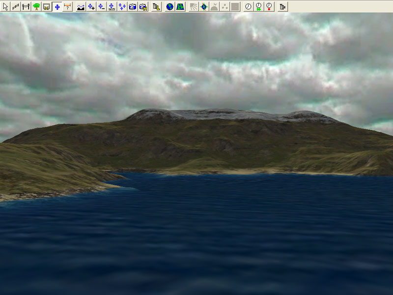Start time animation with green play clock
The width and height of the screenshot is (393, 295).
[x=258, y=6]
